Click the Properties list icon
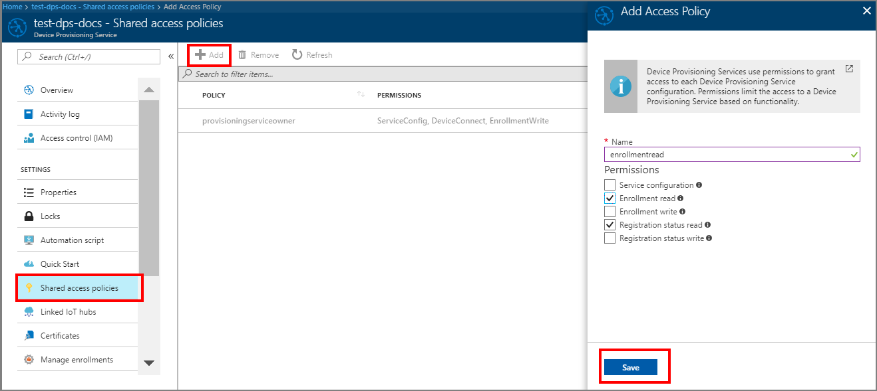Viewport: 877px width, 391px height. tap(29, 193)
